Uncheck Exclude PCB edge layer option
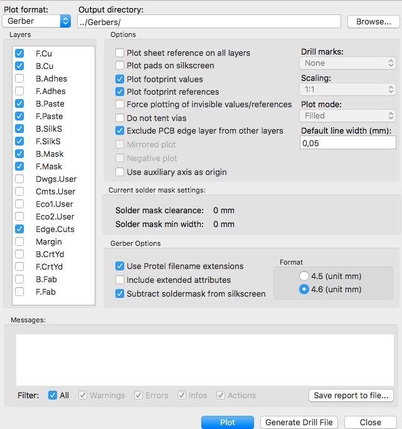The image size is (402, 429). (120, 131)
